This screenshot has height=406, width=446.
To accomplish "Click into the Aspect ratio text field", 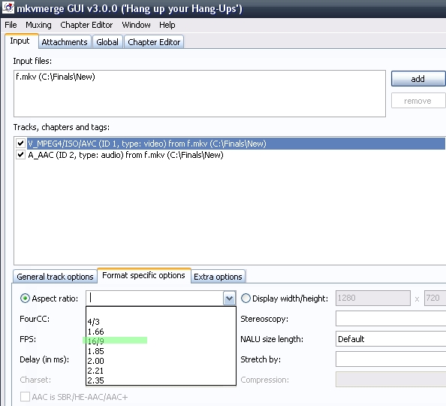I will click(x=155, y=298).
